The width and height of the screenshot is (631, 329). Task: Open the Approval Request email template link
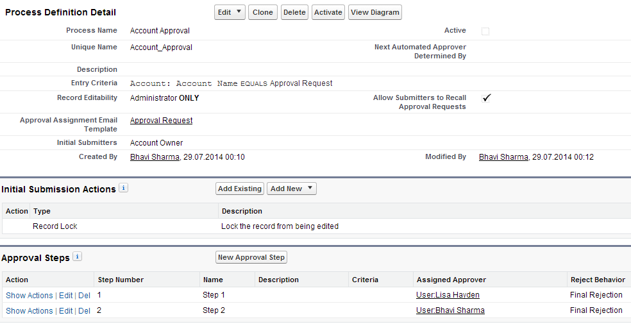[162, 121]
